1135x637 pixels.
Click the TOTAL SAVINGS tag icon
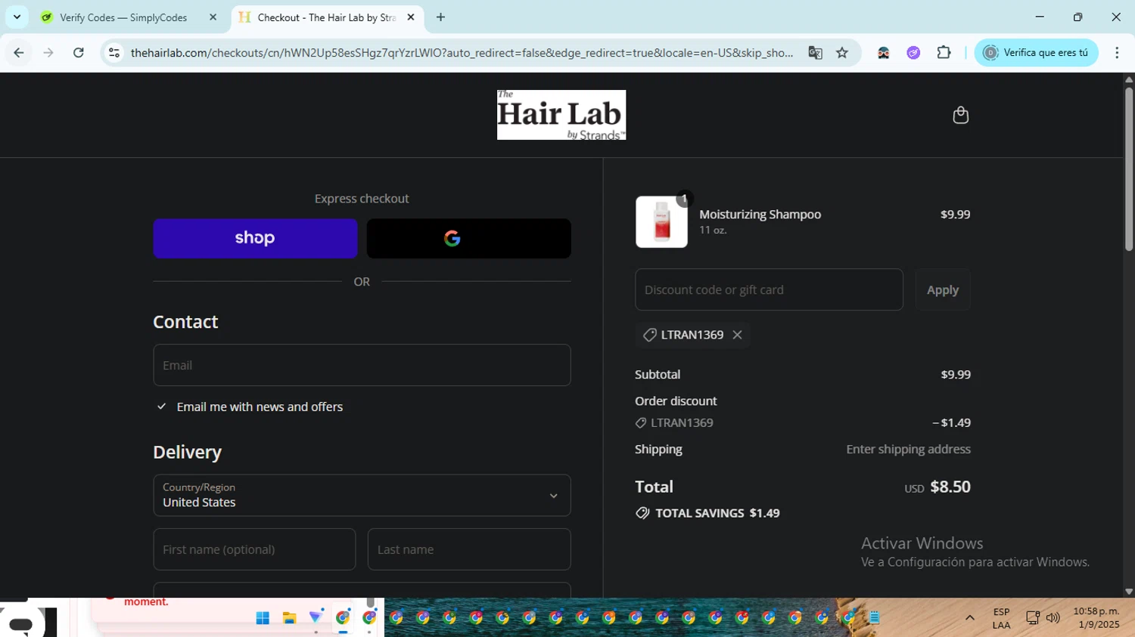(x=642, y=513)
